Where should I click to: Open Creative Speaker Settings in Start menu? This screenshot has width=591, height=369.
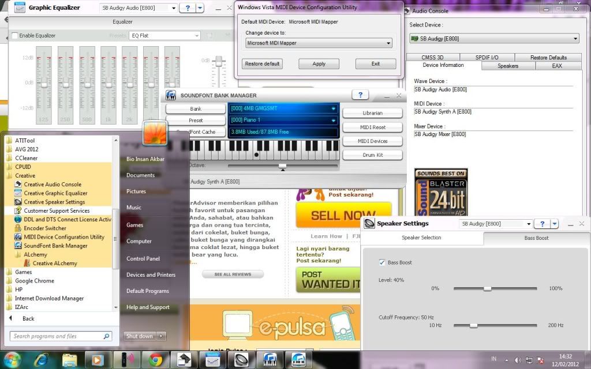coord(54,202)
